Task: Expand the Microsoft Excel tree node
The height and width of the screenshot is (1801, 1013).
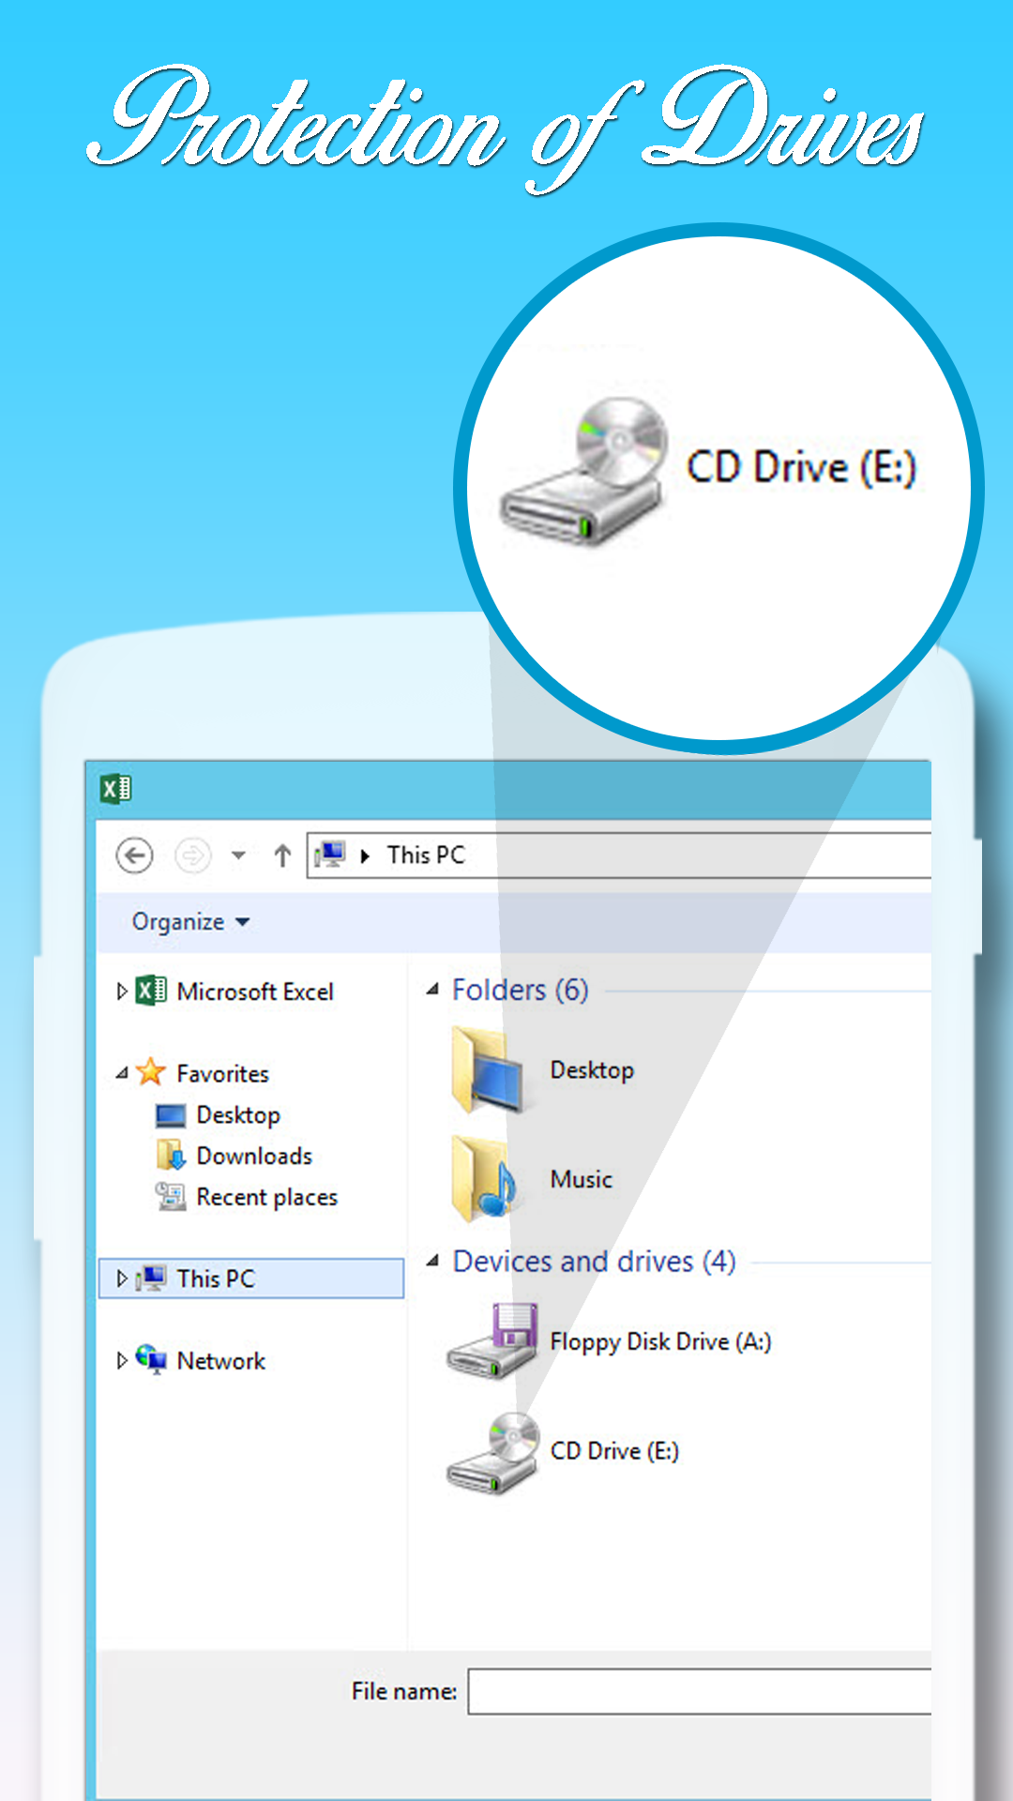Action: coord(121,991)
